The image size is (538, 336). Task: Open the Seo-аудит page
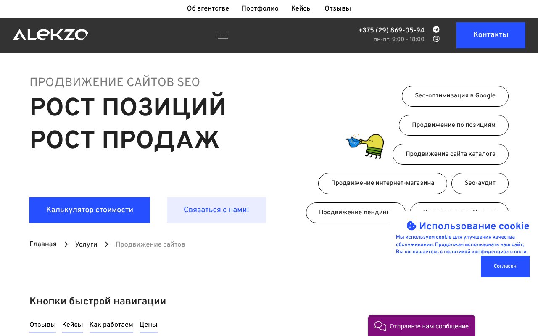(480, 183)
